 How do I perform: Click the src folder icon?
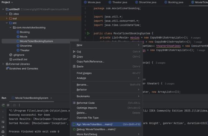pos(11,23)
